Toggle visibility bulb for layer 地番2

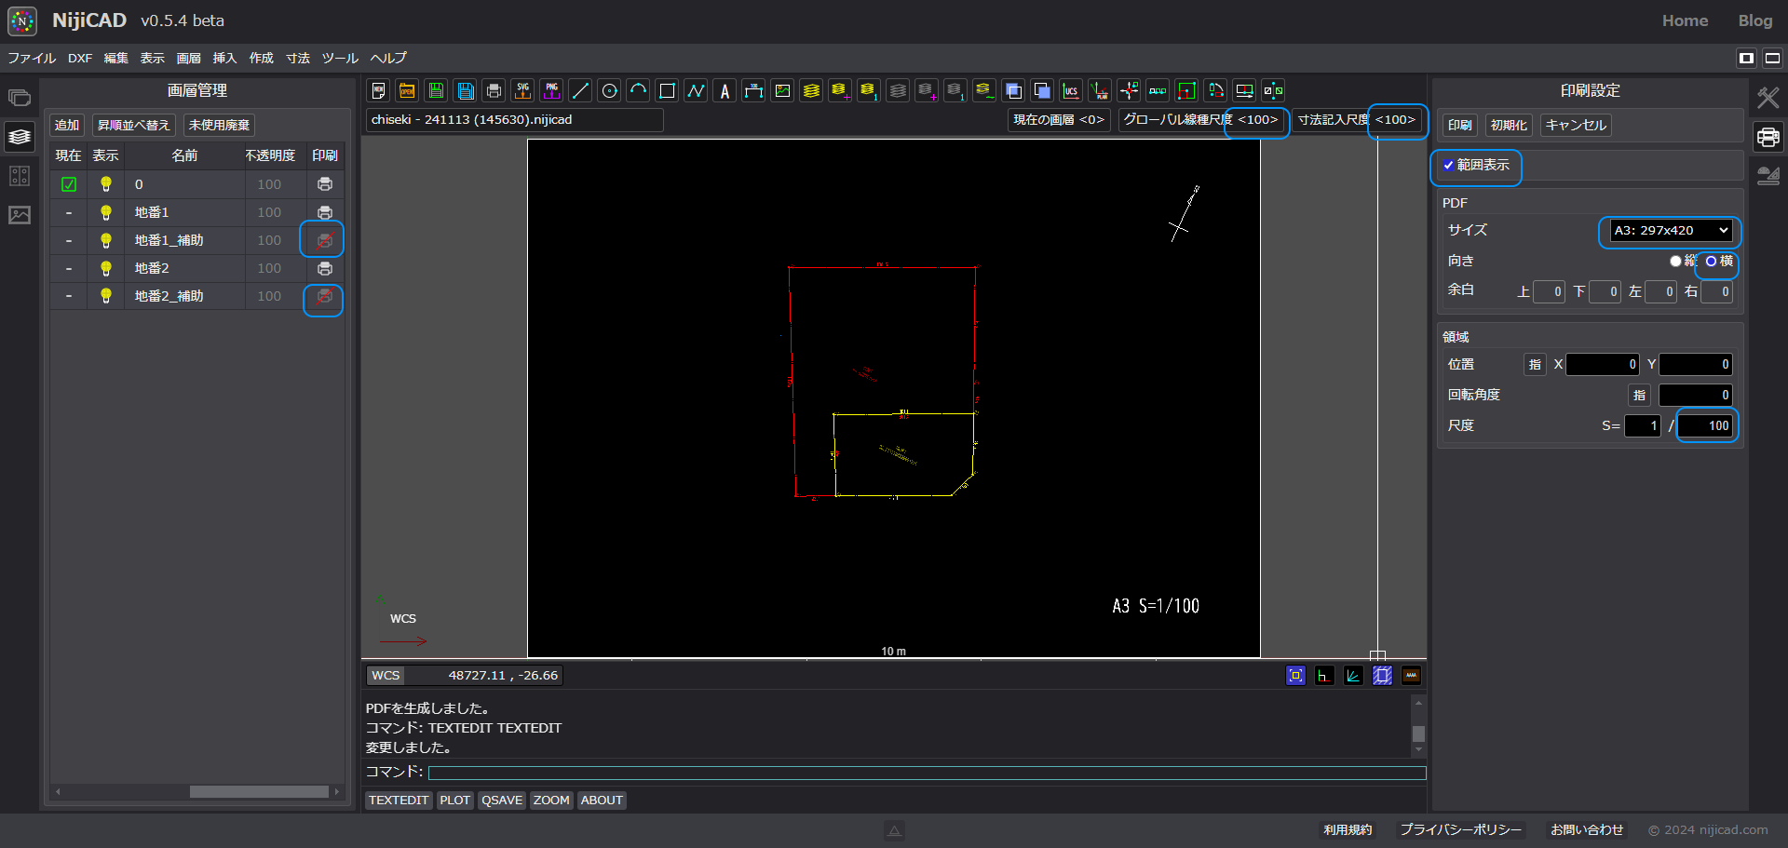[106, 268]
